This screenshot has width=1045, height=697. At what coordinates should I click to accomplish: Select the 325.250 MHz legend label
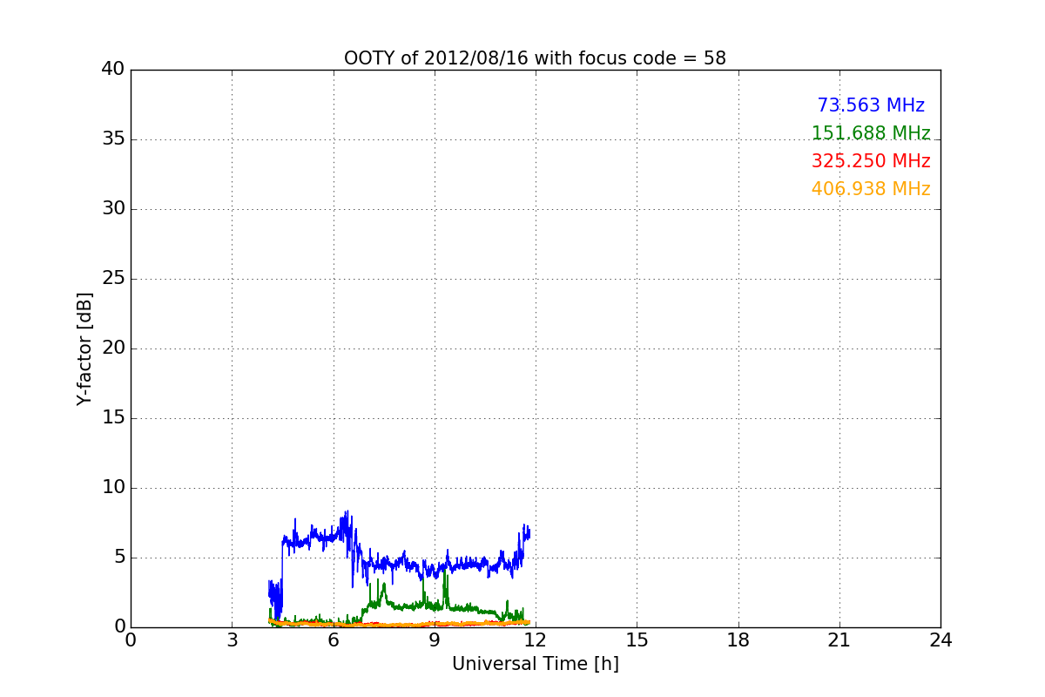[871, 161]
